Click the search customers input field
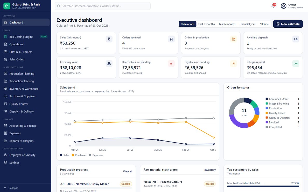The image size is (308, 192). tap(102, 6)
